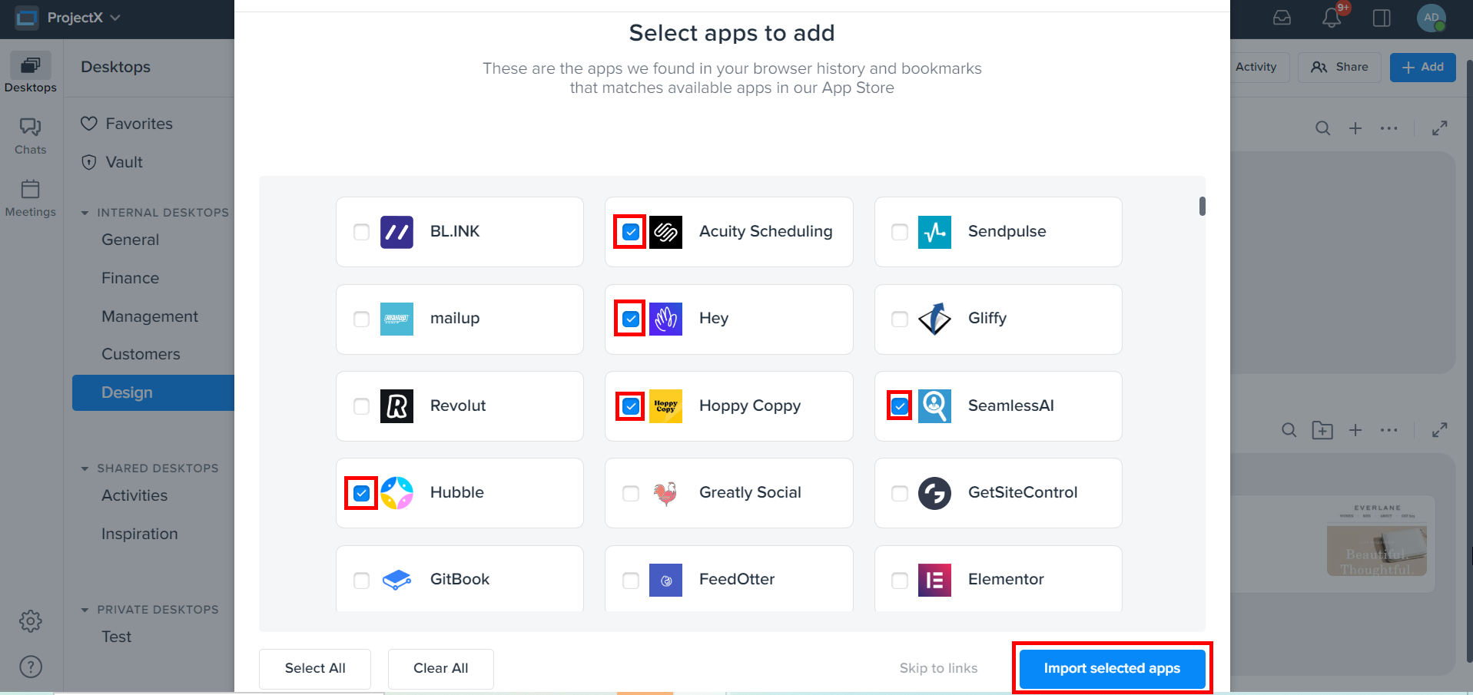1473x695 pixels.
Task: Open the notifications bell with 9+ badge
Action: [1332, 18]
